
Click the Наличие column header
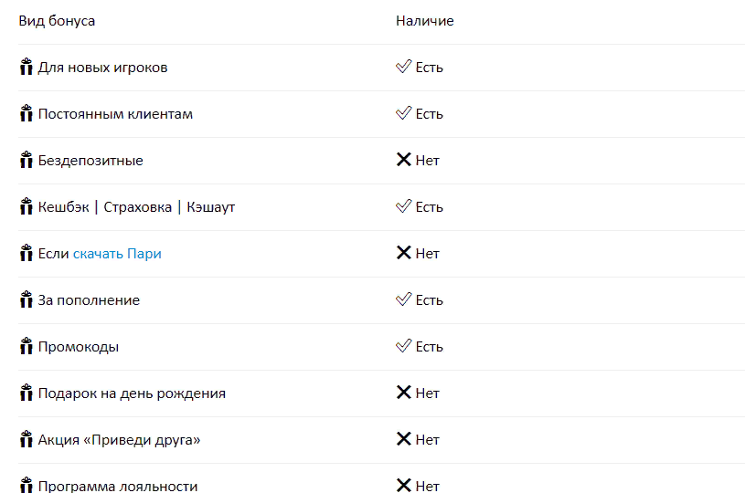pyautogui.click(x=425, y=21)
